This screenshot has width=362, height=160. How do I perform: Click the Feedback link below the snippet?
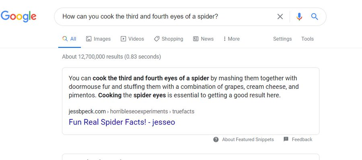pos(302,139)
